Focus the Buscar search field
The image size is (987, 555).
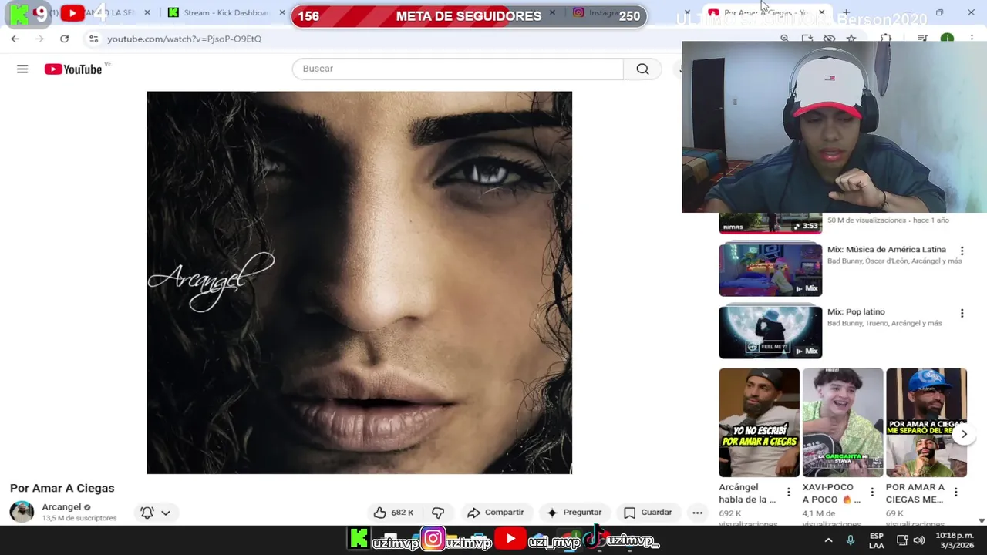[x=457, y=69]
